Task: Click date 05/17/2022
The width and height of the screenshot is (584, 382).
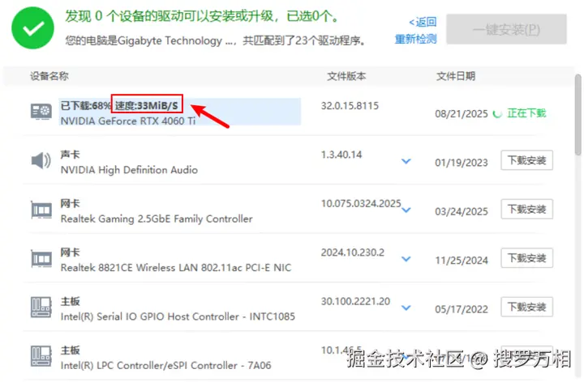Action: click(462, 309)
